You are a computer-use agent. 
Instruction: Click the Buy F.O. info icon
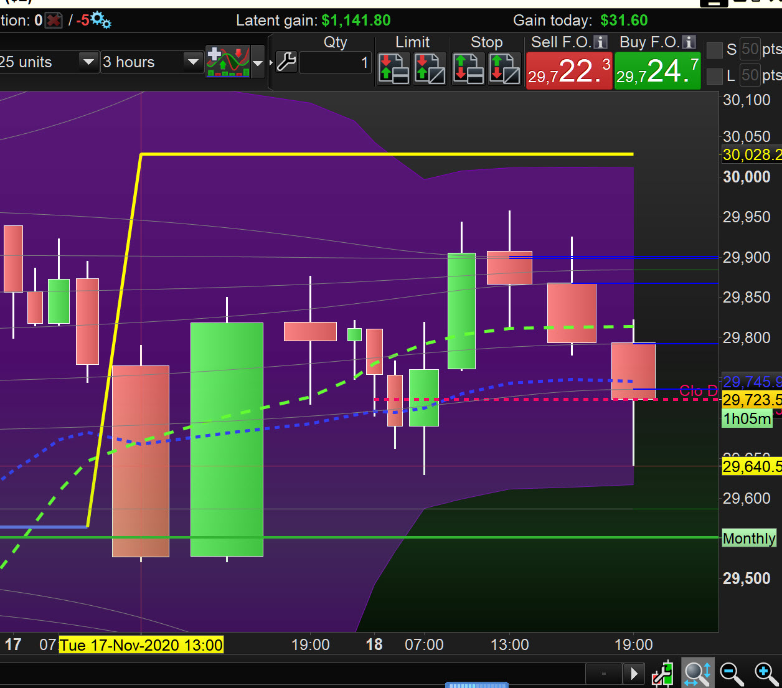(x=689, y=42)
